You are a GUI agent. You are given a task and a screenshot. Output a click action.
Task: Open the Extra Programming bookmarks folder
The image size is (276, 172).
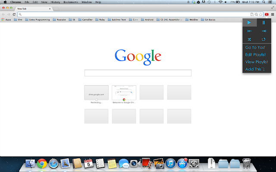(38, 20)
